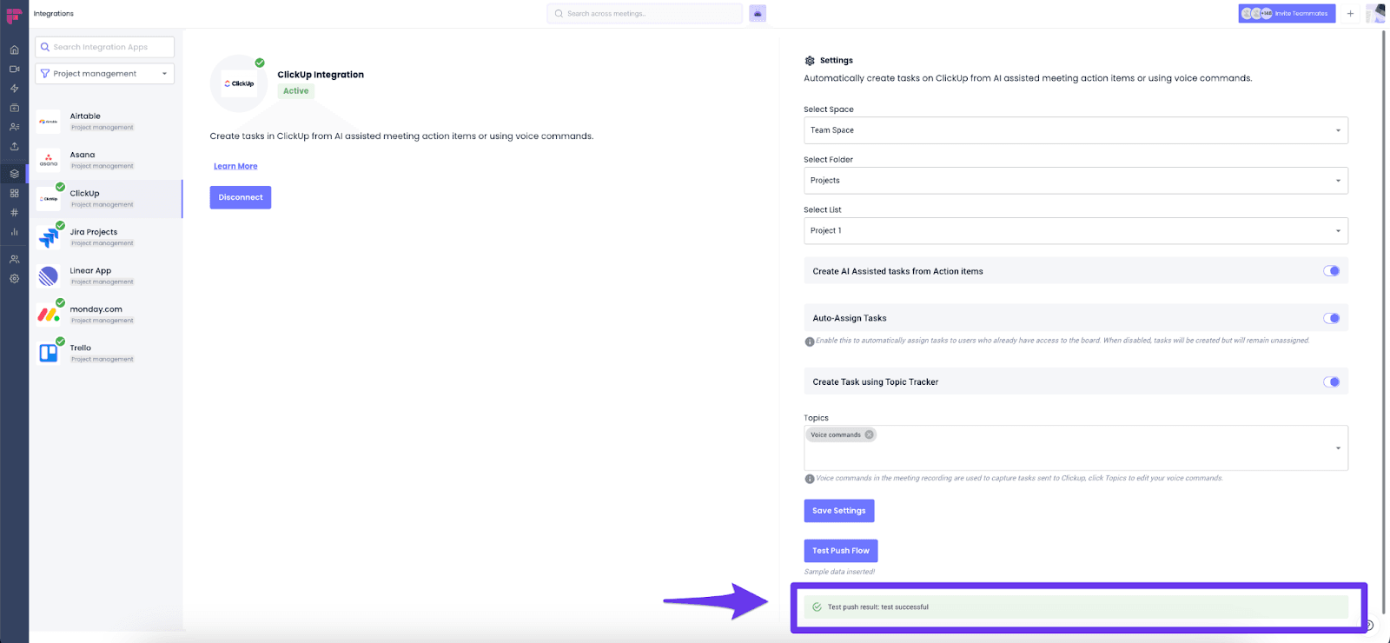This screenshot has height=643, width=1390.
Task: Click the Disconnect button
Action: tap(241, 197)
